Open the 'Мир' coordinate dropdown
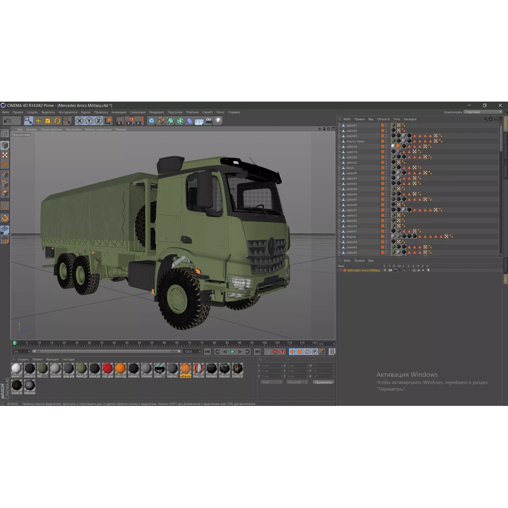 [x=271, y=382]
